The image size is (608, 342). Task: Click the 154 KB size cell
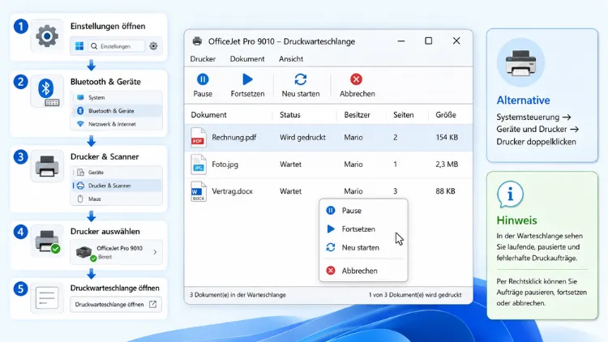click(x=447, y=137)
